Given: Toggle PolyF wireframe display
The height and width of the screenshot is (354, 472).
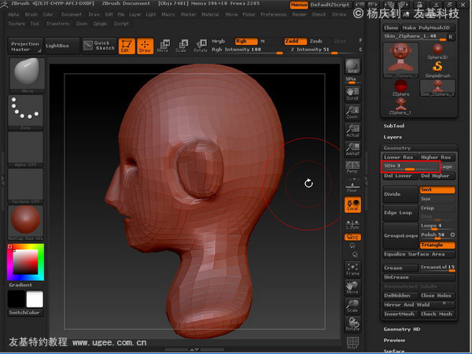Looking at the screenshot, I should [352, 343].
